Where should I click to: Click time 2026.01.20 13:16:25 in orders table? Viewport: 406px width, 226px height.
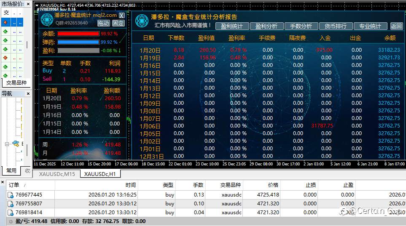[113, 195]
